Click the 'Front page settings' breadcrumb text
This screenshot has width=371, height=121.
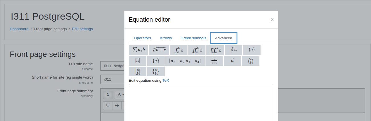point(50,29)
